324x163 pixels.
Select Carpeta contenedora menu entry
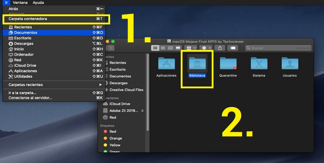tap(54, 19)
